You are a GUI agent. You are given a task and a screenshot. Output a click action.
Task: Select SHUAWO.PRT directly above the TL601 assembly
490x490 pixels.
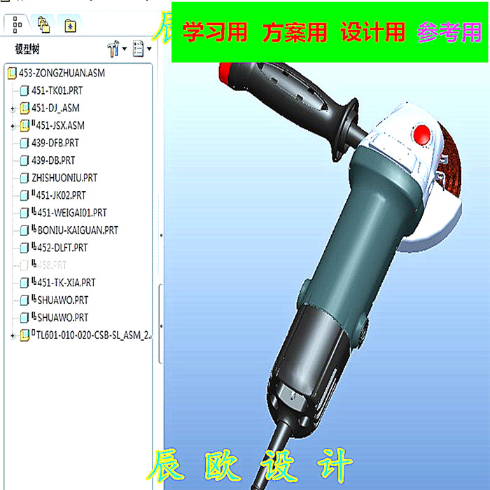[x=63, y=318]
